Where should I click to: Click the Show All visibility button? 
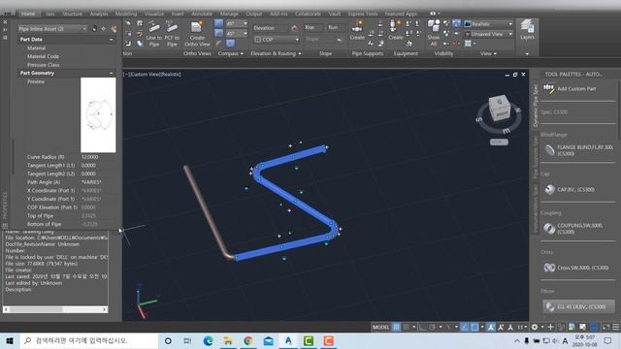434,33
